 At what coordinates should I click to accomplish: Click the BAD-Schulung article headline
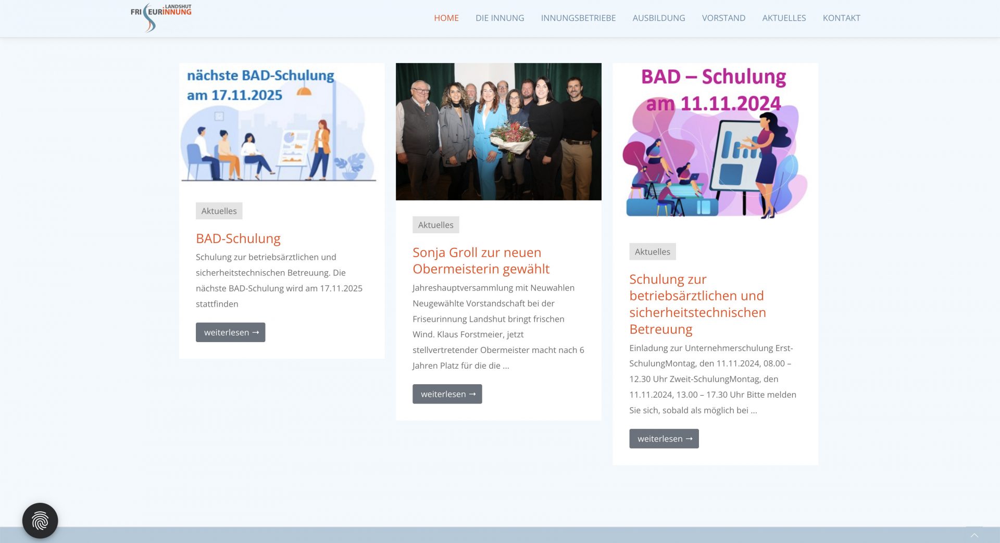(238, 238)
